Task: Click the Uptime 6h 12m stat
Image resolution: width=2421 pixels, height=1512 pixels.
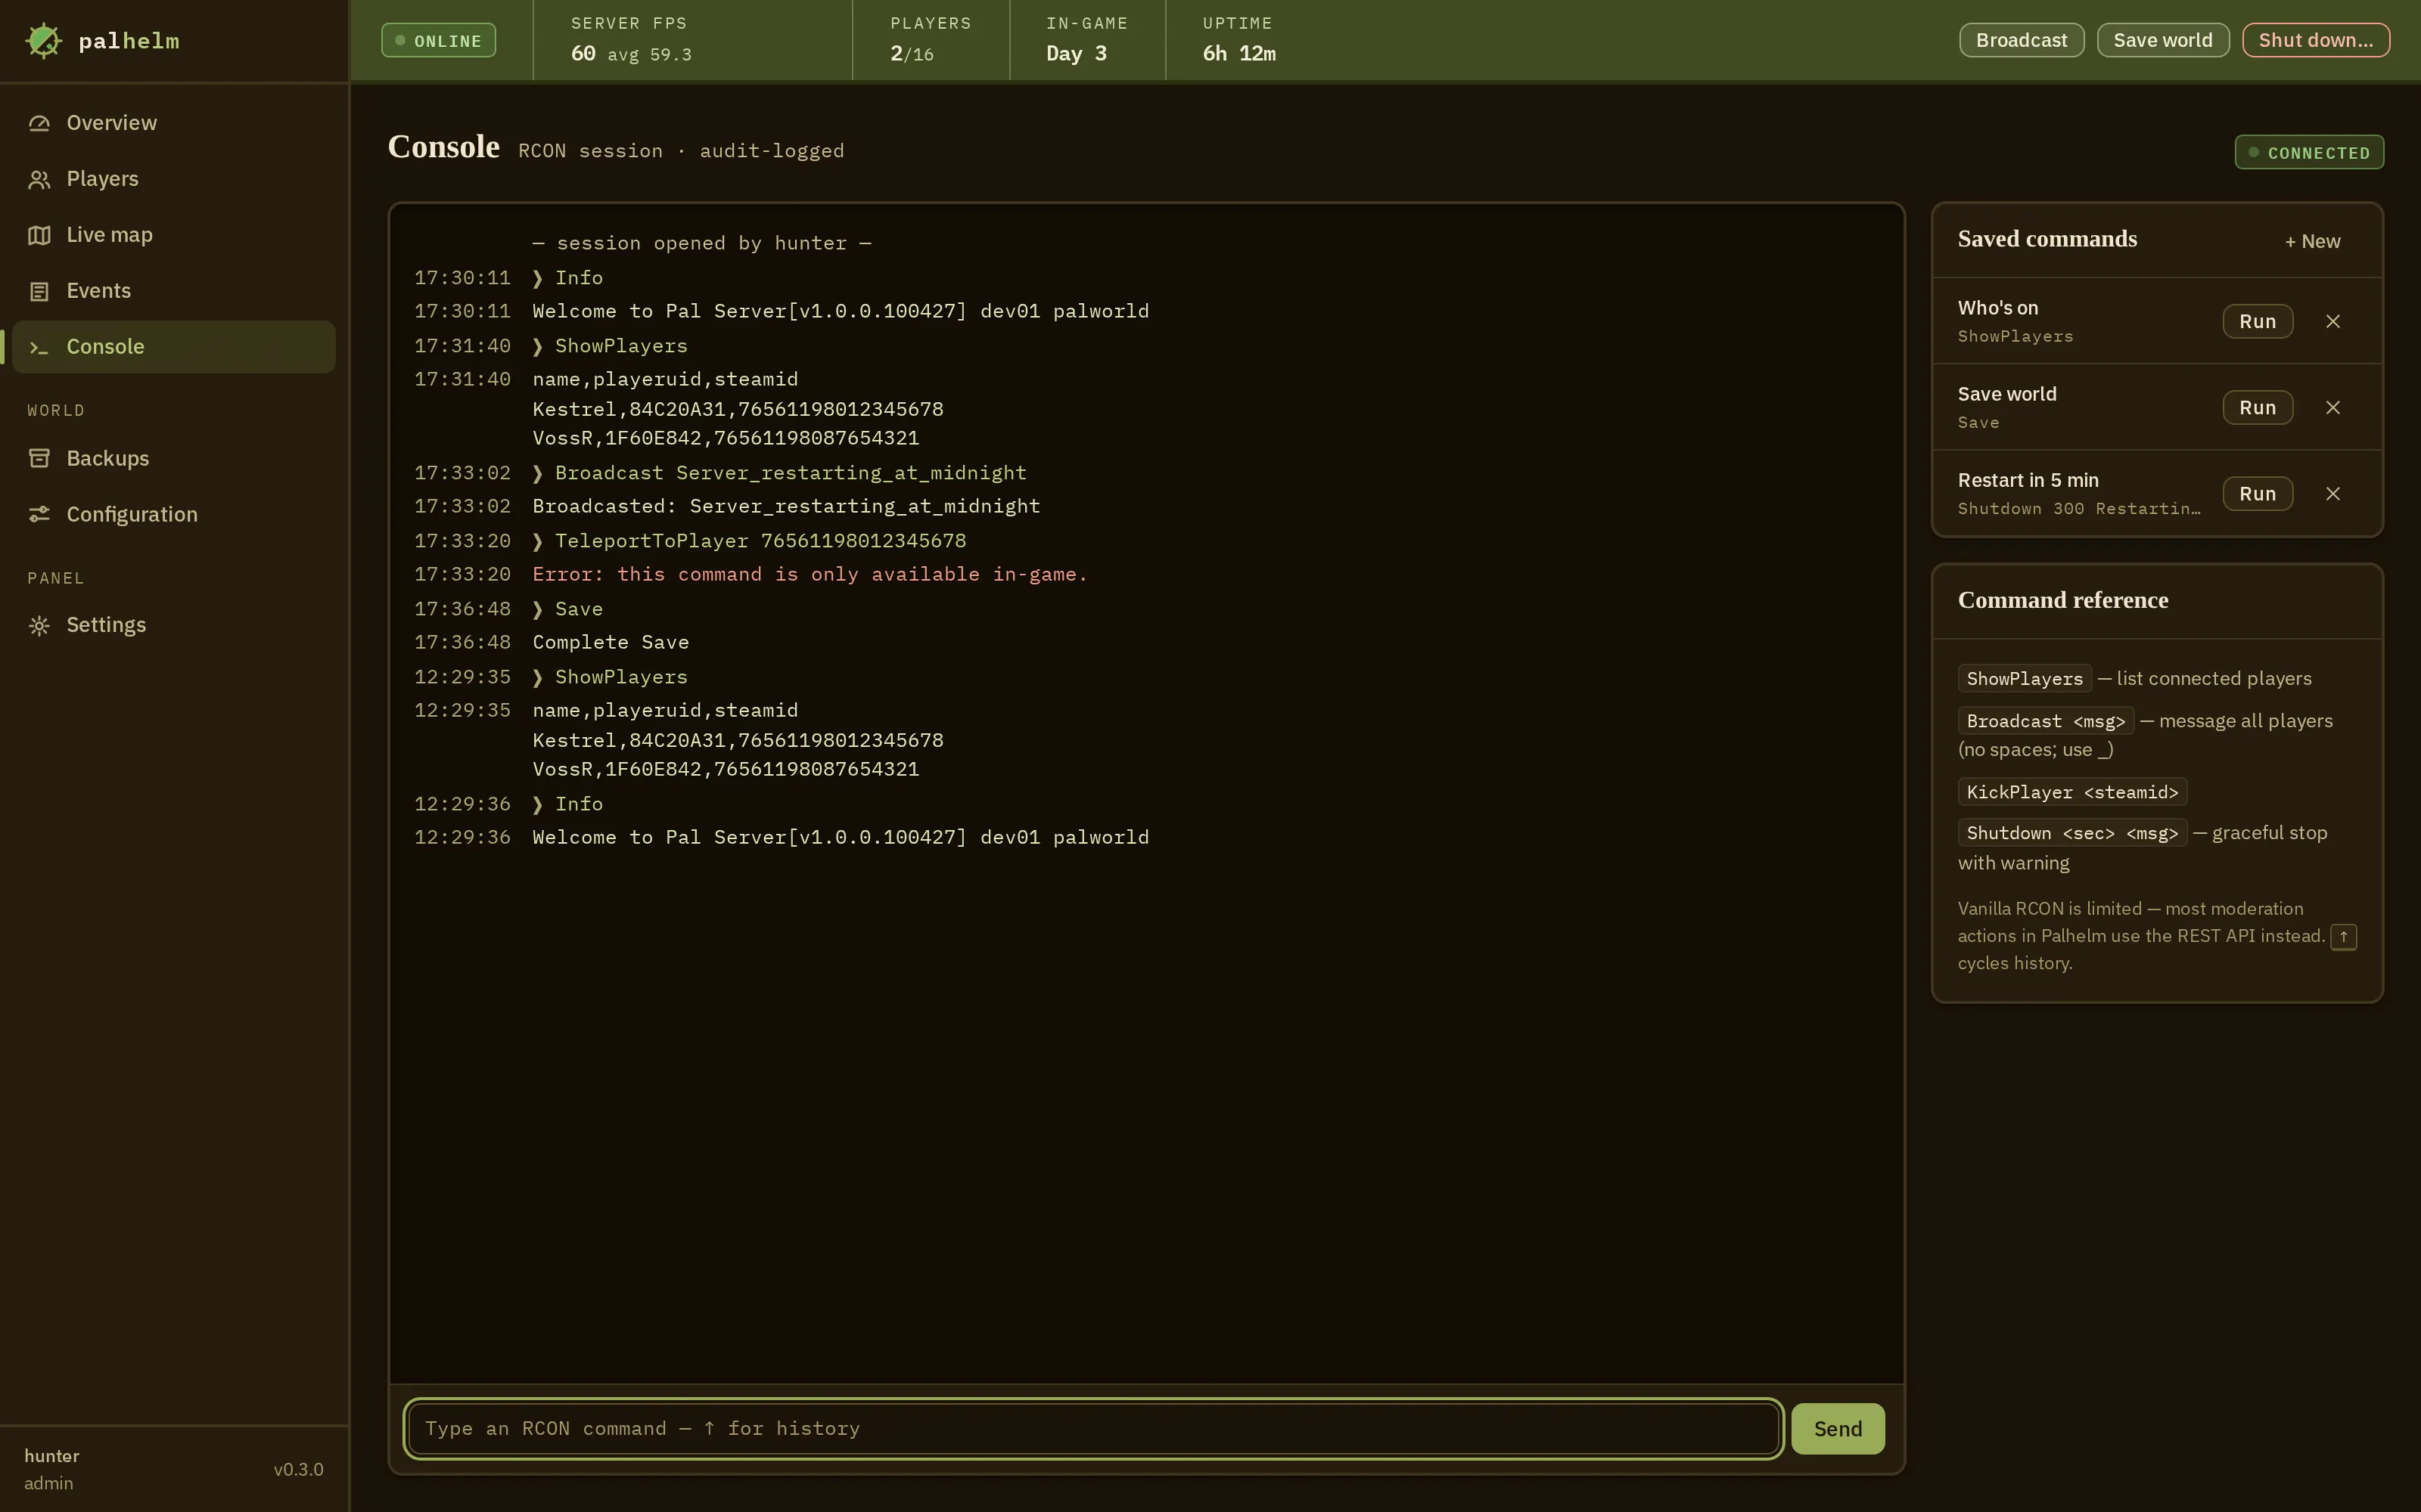Action: pyautogui.click(x=1238, y=40)
